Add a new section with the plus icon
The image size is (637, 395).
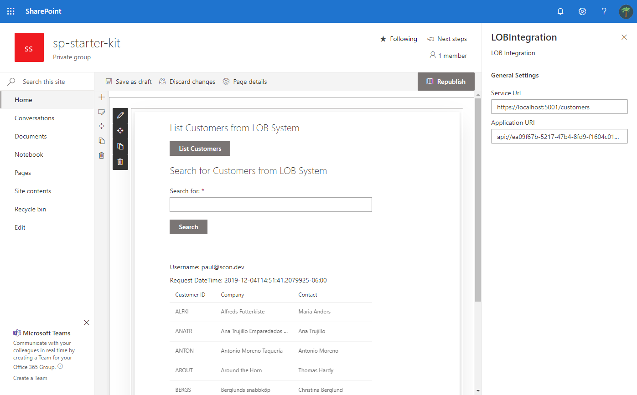[102, 97]
